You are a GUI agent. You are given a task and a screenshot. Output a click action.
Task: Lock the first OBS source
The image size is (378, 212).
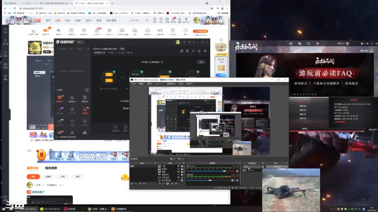pos(182,166)
